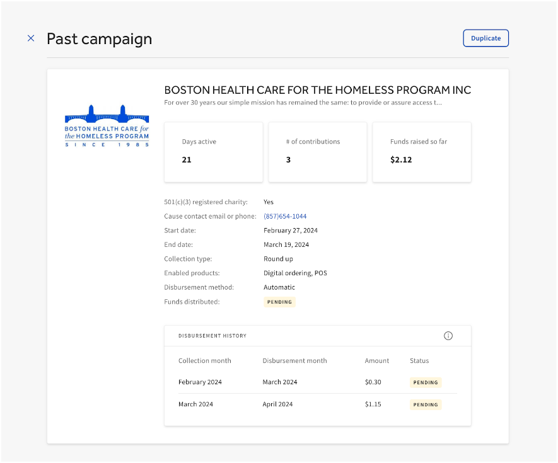This screenshot has height=463, width=558.
Task: Click the Pending status for April disbursement
Action: [x=426, y=405]
